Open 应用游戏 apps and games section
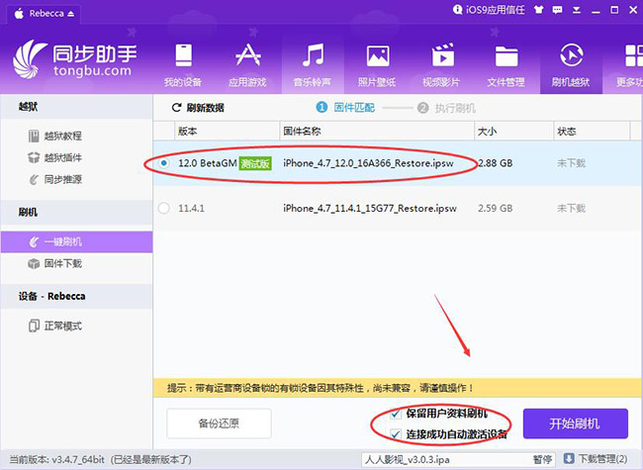 (x=247, y=64)
